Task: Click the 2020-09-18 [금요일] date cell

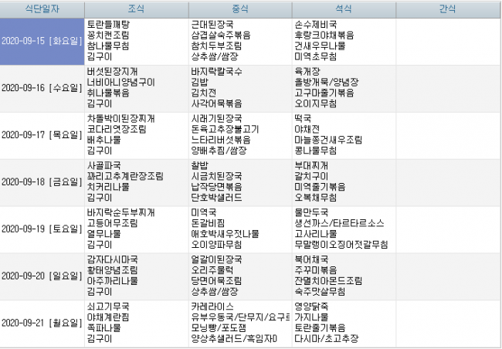Action: (x=42, y=182)
